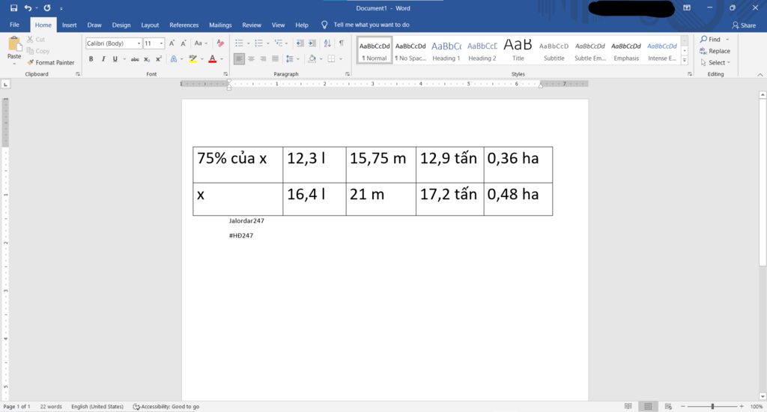The width and height of the screenshot is (767, 412).
Task: Justify the paragraph text
Action: (x=276, y=58)
